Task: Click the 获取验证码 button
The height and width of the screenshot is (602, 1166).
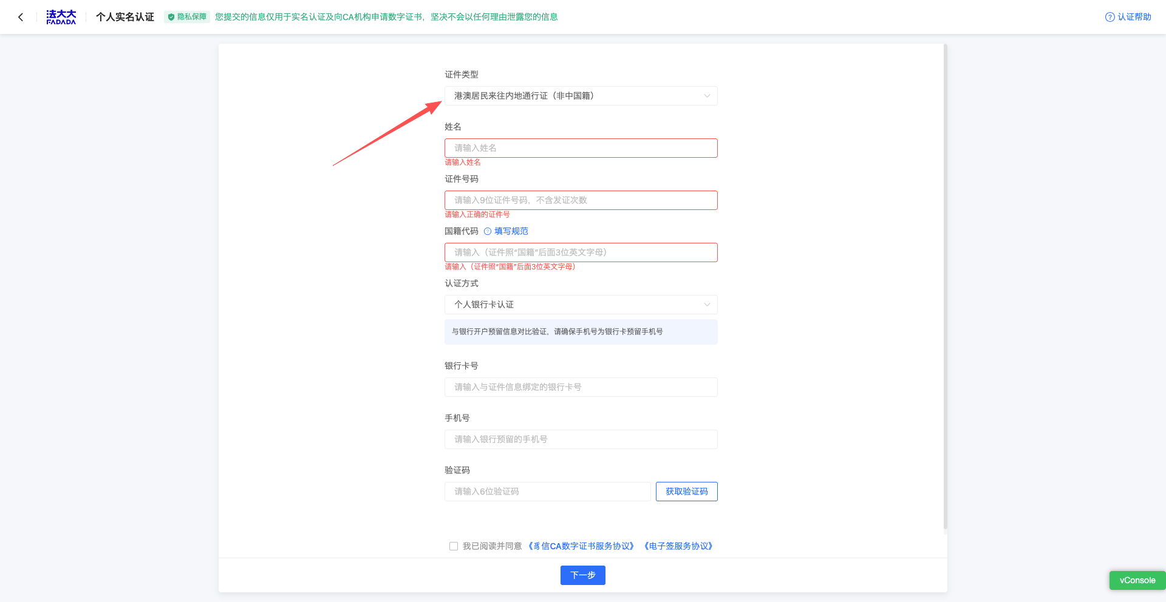Action: (x=686, y=492)
